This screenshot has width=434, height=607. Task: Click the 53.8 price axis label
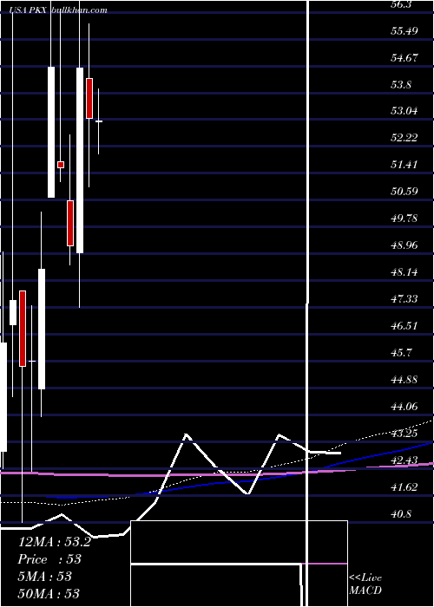point(401,84)
